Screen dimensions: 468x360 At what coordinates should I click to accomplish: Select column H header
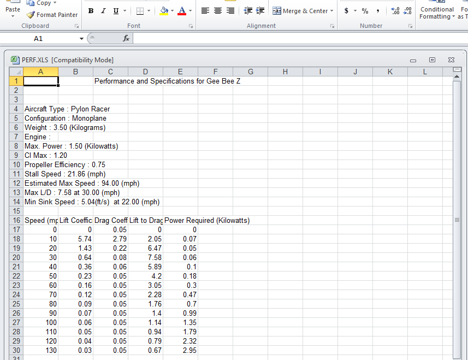coord(285,72)
